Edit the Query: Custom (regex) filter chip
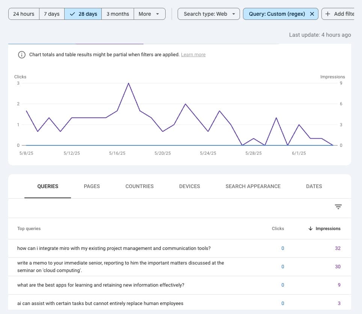This screenshot has width=362, height=314. click(x=277, y=14)
